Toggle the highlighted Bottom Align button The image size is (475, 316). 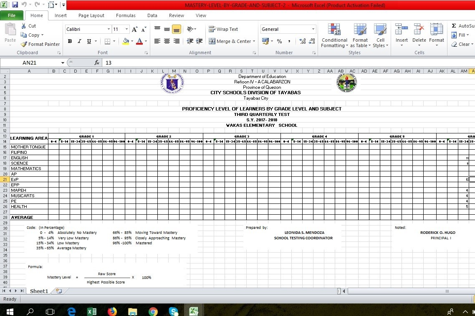tap(176, 29)
